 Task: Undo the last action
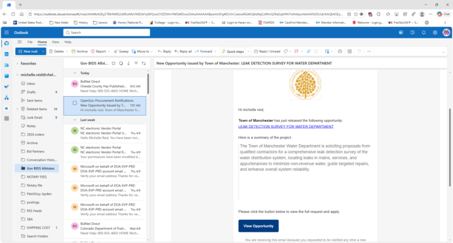coord(359,51)
